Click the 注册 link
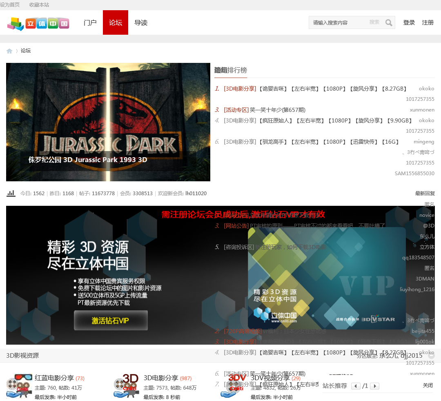Image resolution: width=441 pixels, height=401 pixels. tap(428, 22)
